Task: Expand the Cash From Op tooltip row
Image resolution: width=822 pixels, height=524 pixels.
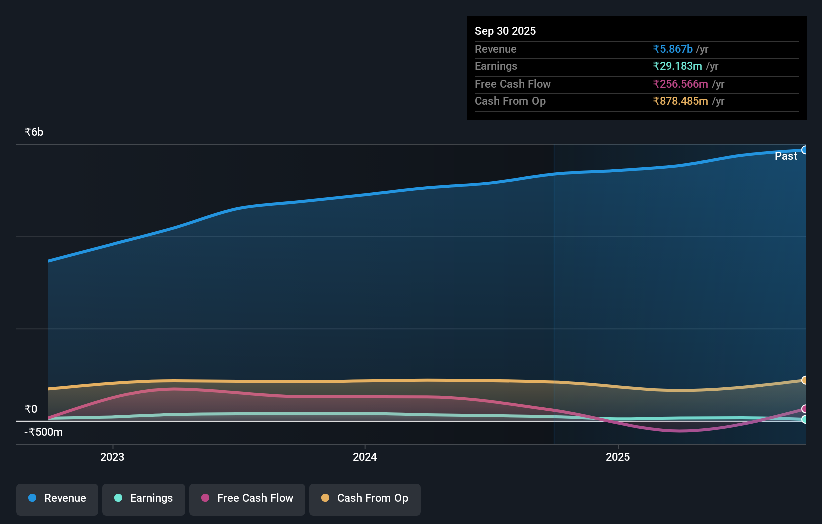Action: point(511,101)
